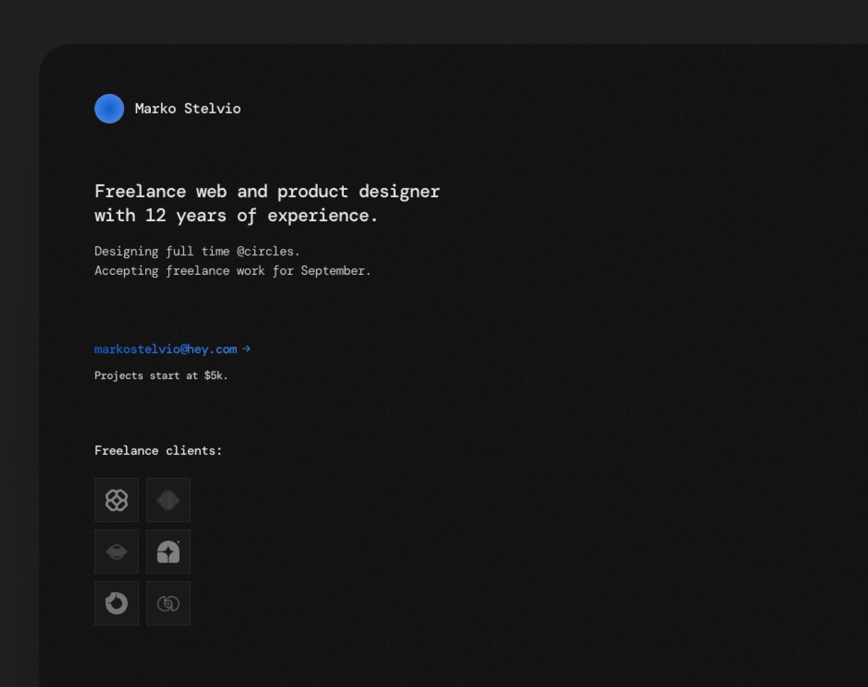
Task: Click 'Projects start at $5k.' text
Action: coord(161,376)
